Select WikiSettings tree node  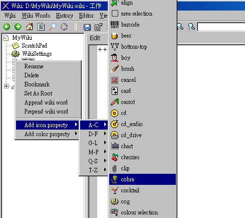(37, 54)
